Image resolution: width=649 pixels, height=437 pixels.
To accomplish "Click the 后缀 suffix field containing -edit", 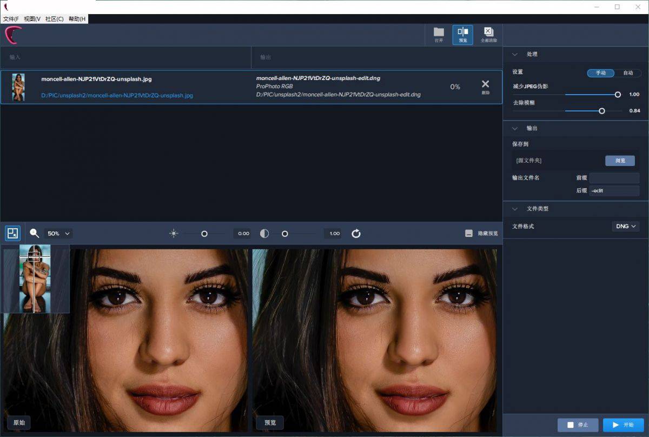I will [x=614, y=191].
